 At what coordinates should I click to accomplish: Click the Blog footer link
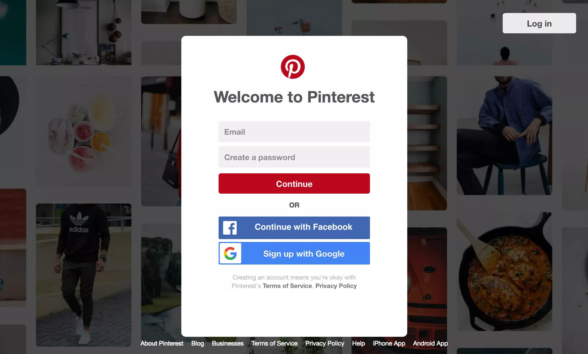click(x=197, y=343)
